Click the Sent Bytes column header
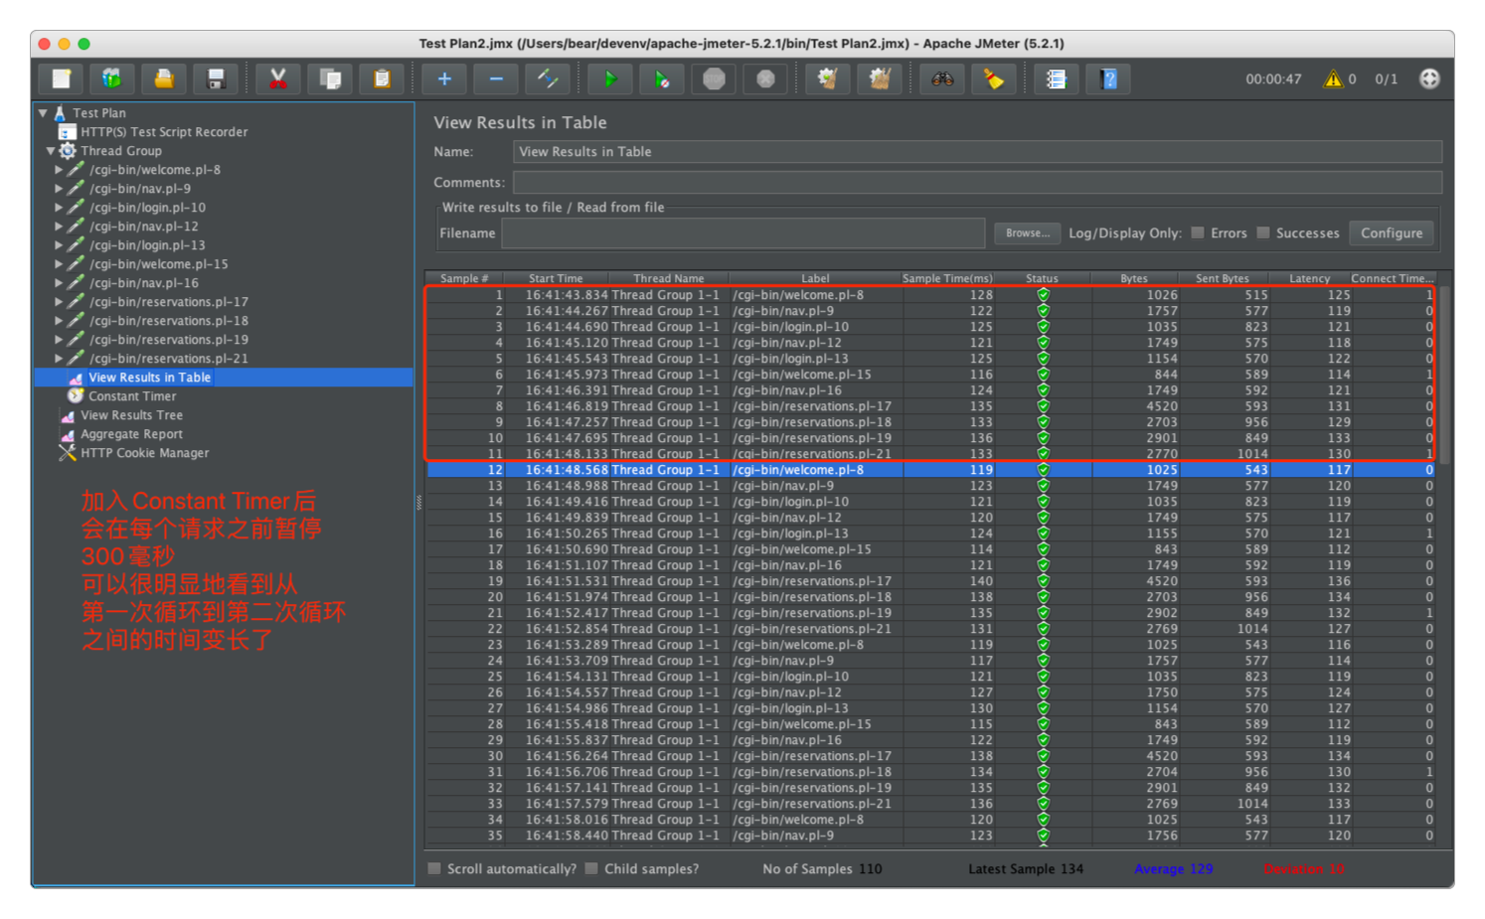Viewport: 1485px width, 919px height. (1223, 278)
